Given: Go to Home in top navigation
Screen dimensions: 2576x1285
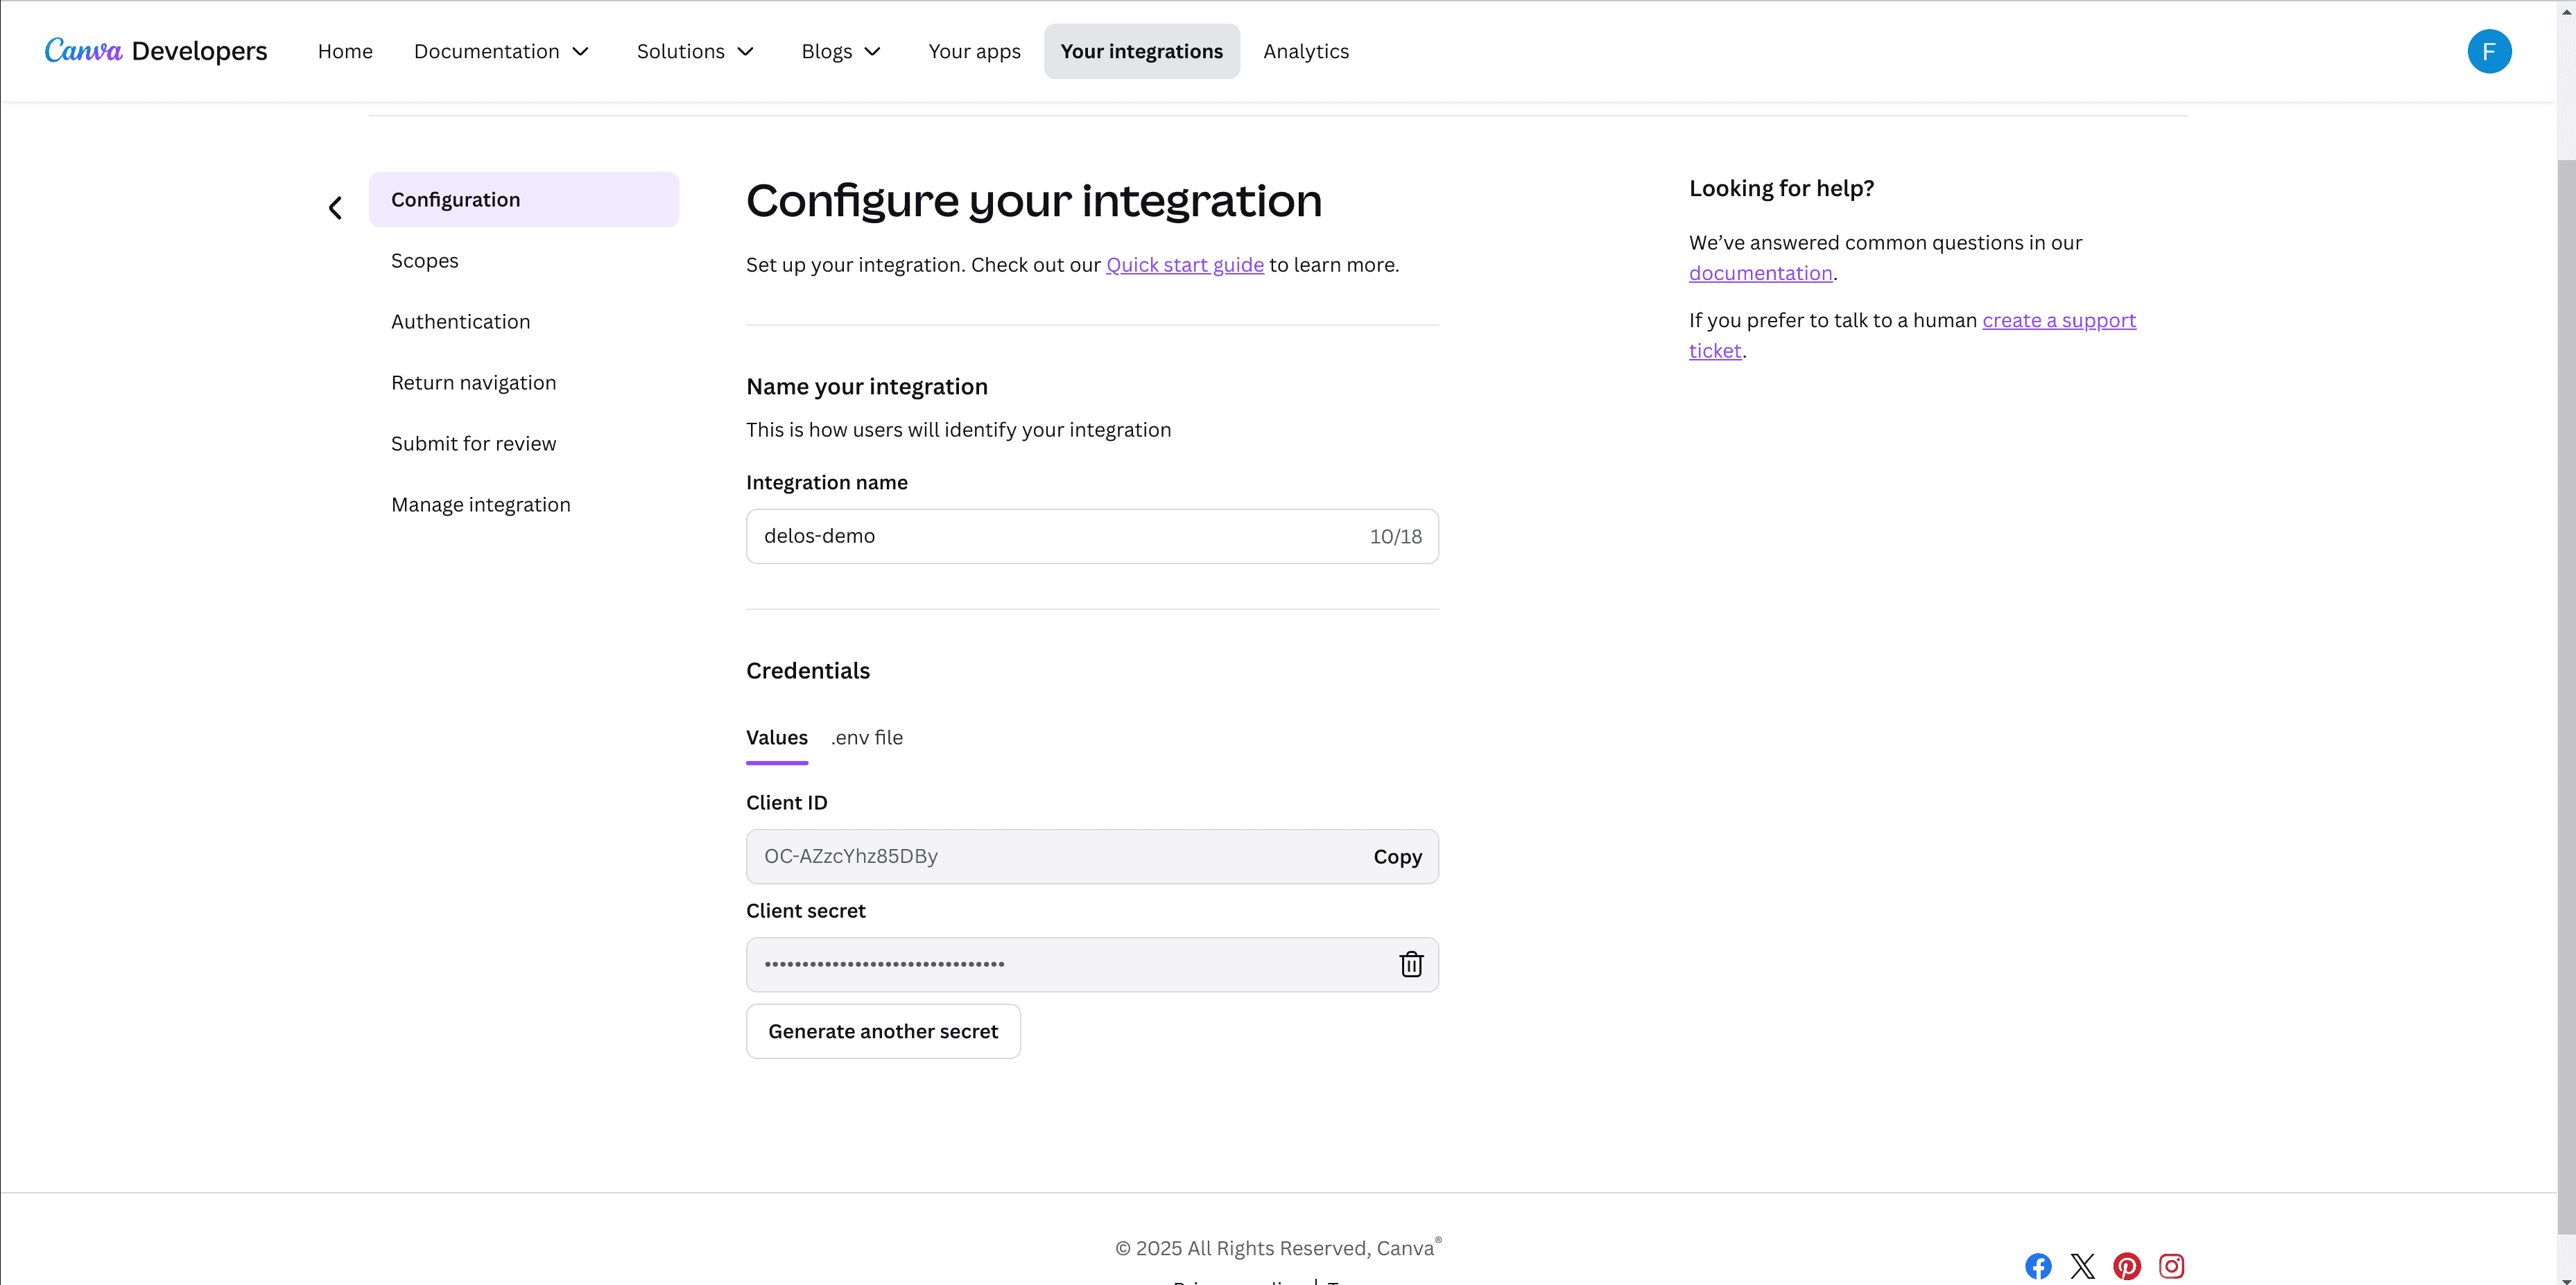Looking at the screenshot, I should (x=345, y=51).
